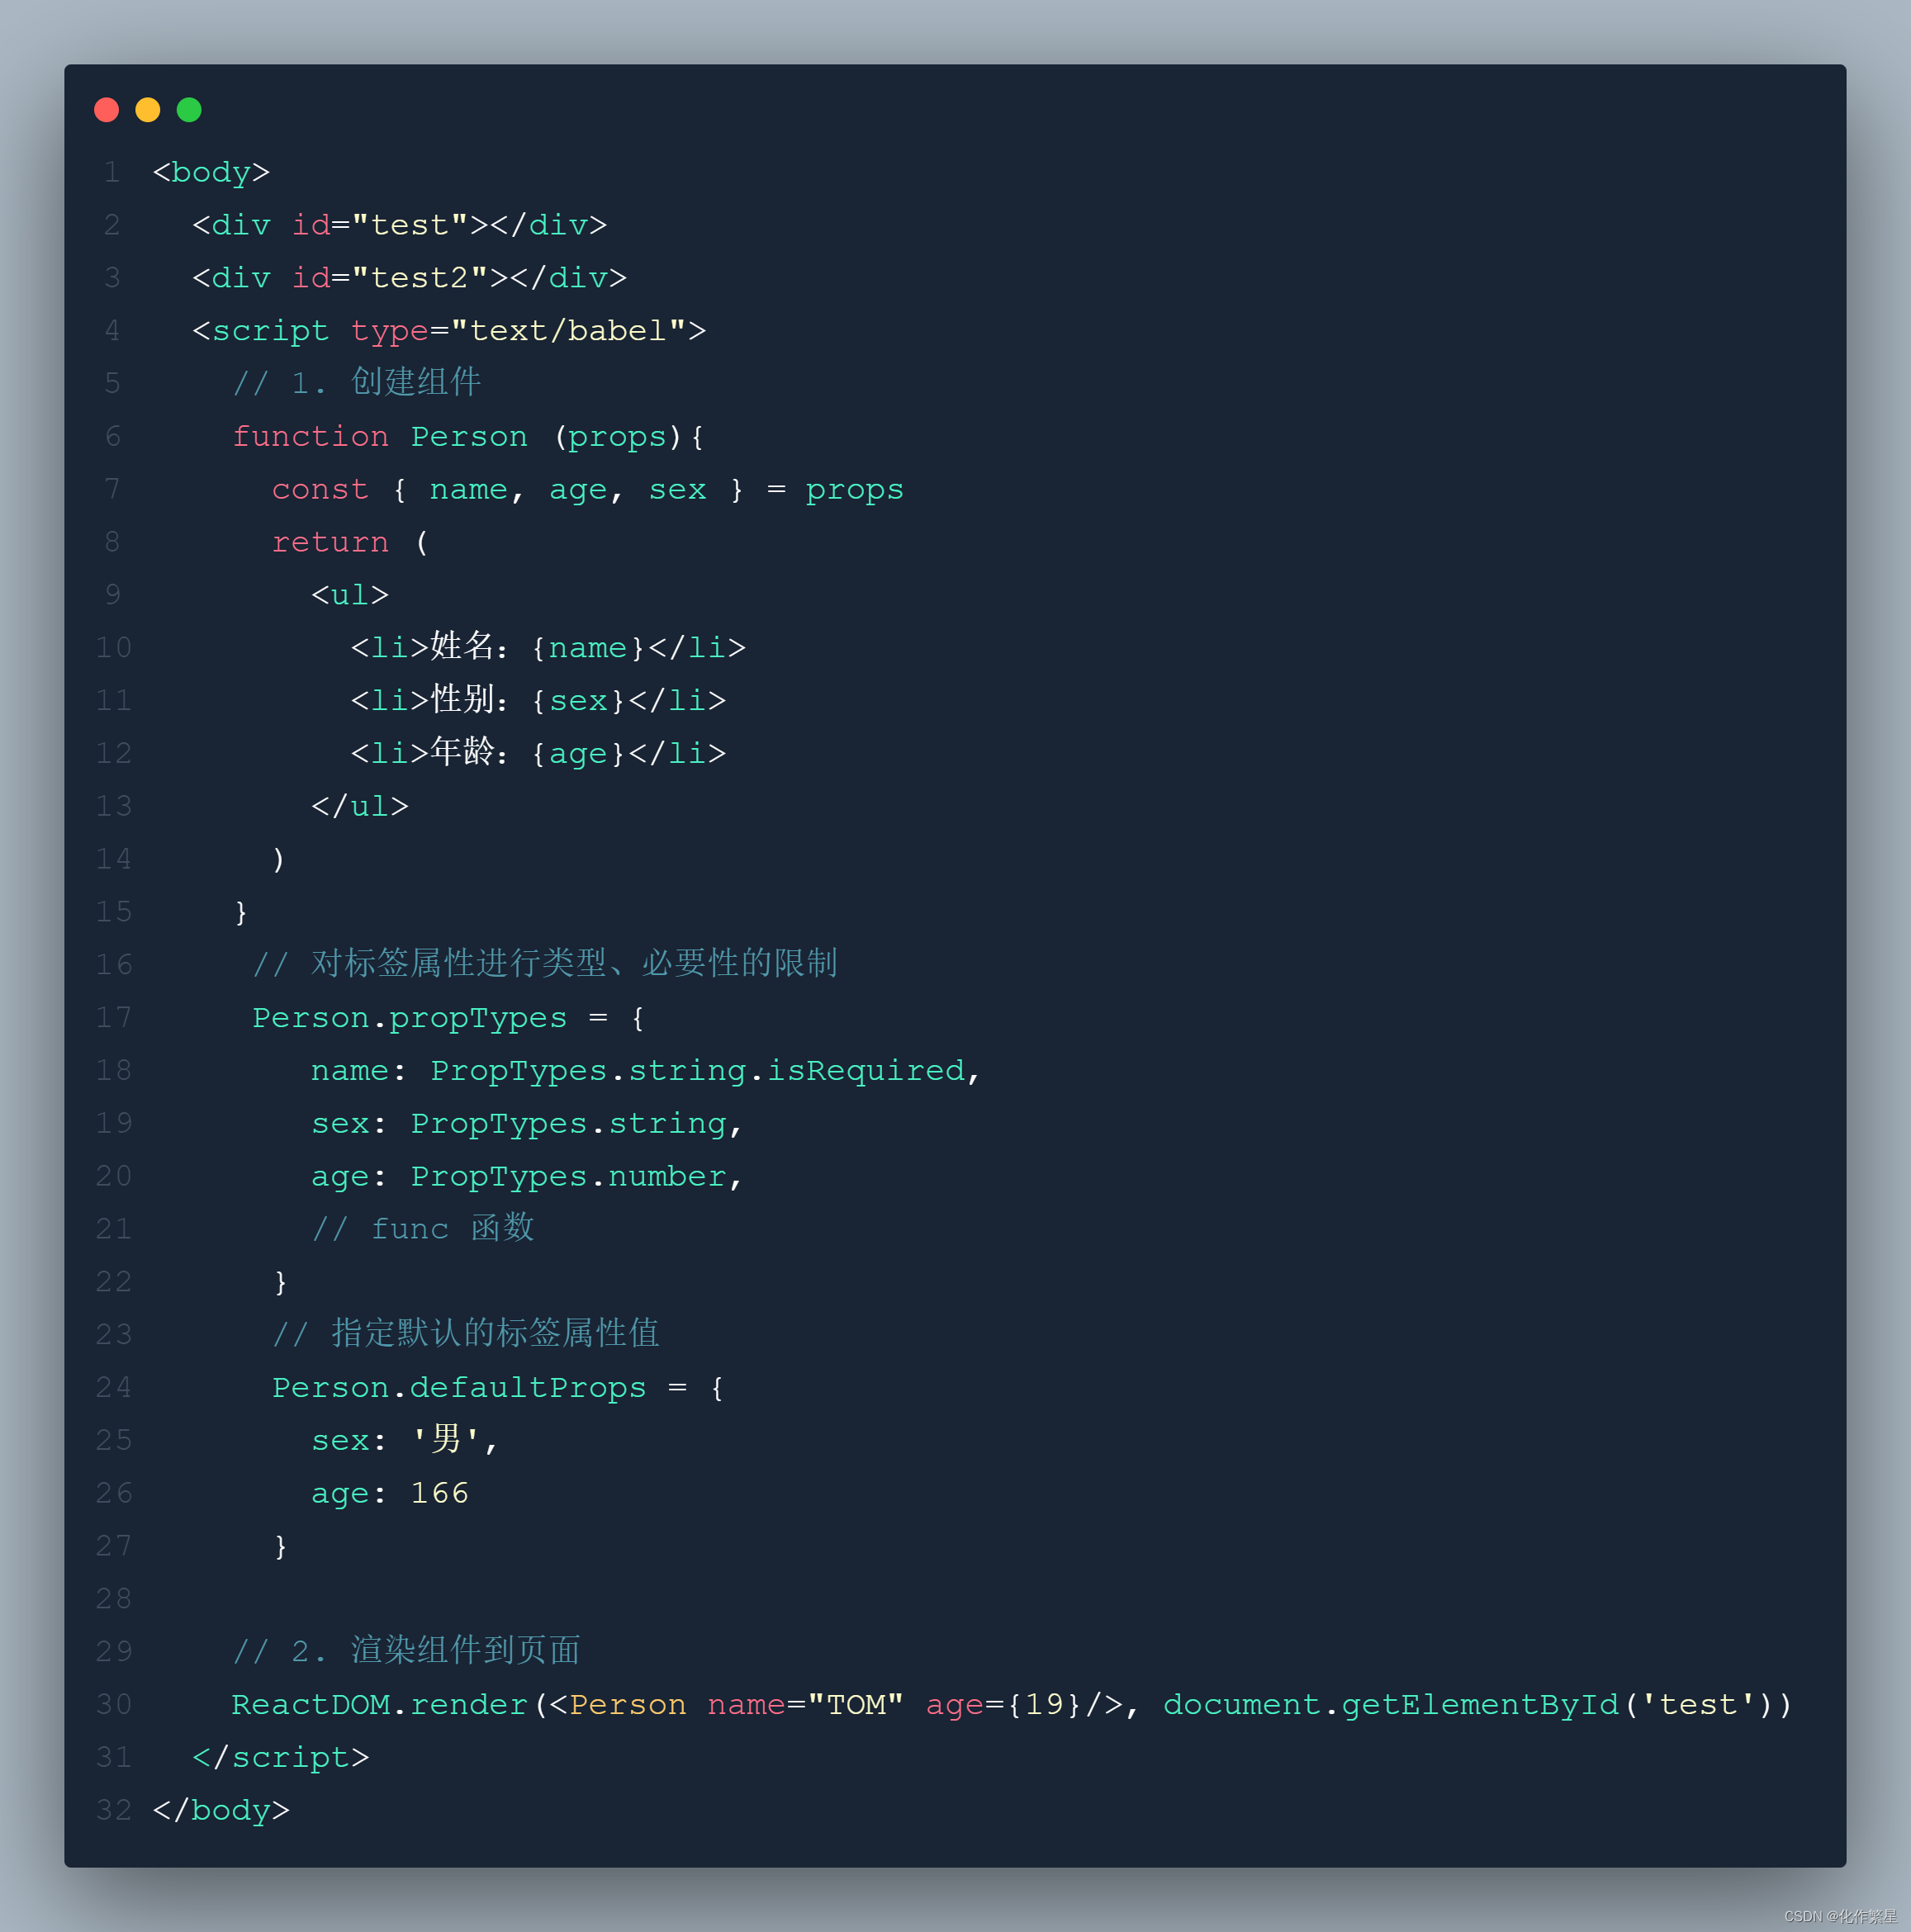Click the comment '指定默认的标签属性值'
Viewport: 1911px width, 1932px height.
pos(465,1334)
